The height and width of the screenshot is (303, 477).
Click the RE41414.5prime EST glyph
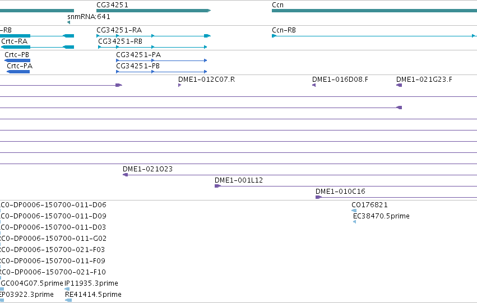pos(68,300)
